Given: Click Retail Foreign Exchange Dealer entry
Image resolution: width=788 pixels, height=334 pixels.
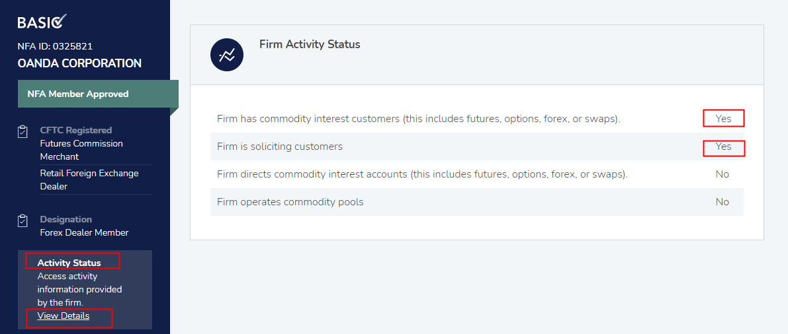Looking at the screenshot, I should (89, 180).
